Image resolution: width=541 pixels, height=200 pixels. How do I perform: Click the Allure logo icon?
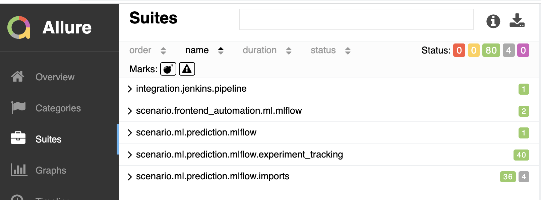coord(19,27)
